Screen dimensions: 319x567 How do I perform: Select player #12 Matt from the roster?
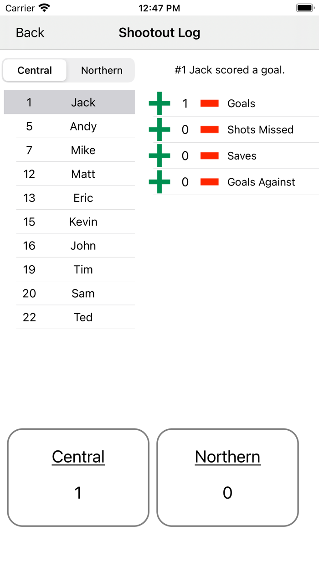pos(75,174)
